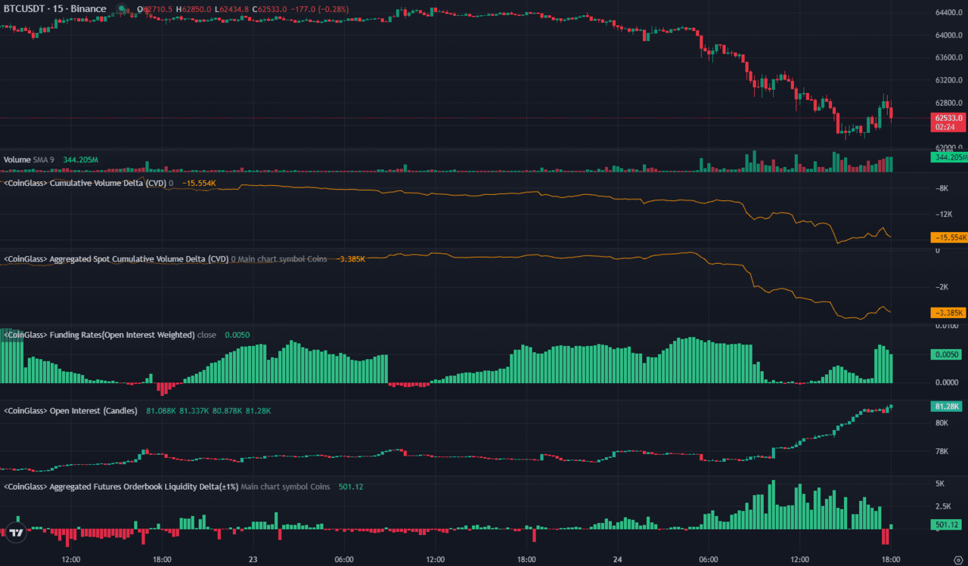Click the green 0.0050 funding rate label

(948, 354)
